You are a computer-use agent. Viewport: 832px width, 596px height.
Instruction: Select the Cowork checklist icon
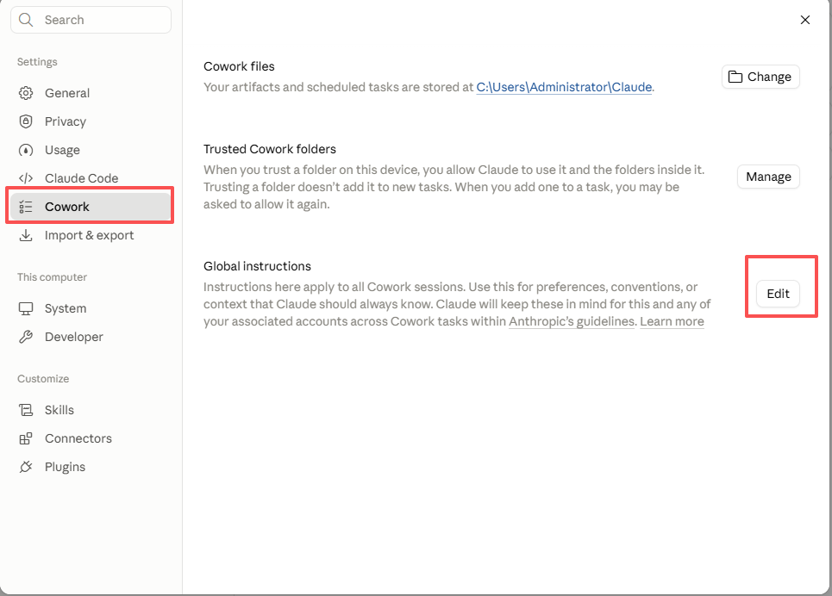[x=26, y=207]
